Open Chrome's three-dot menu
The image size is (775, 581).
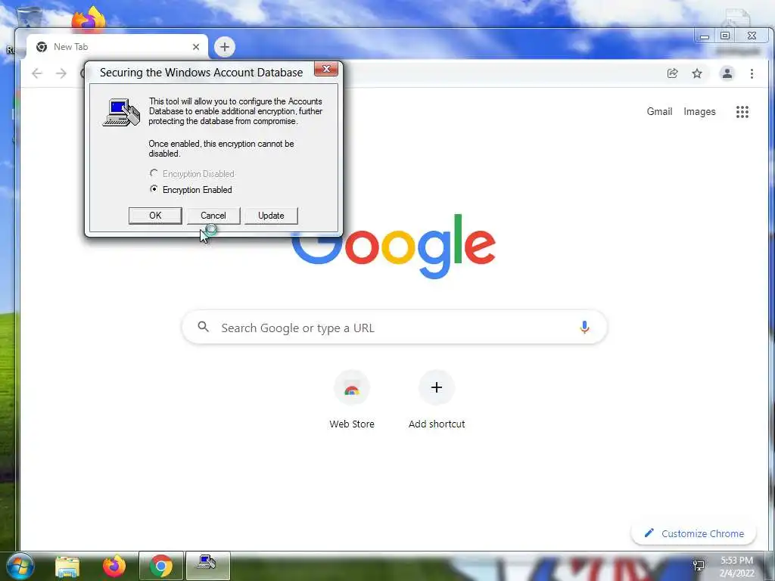[x=752, y=73]
